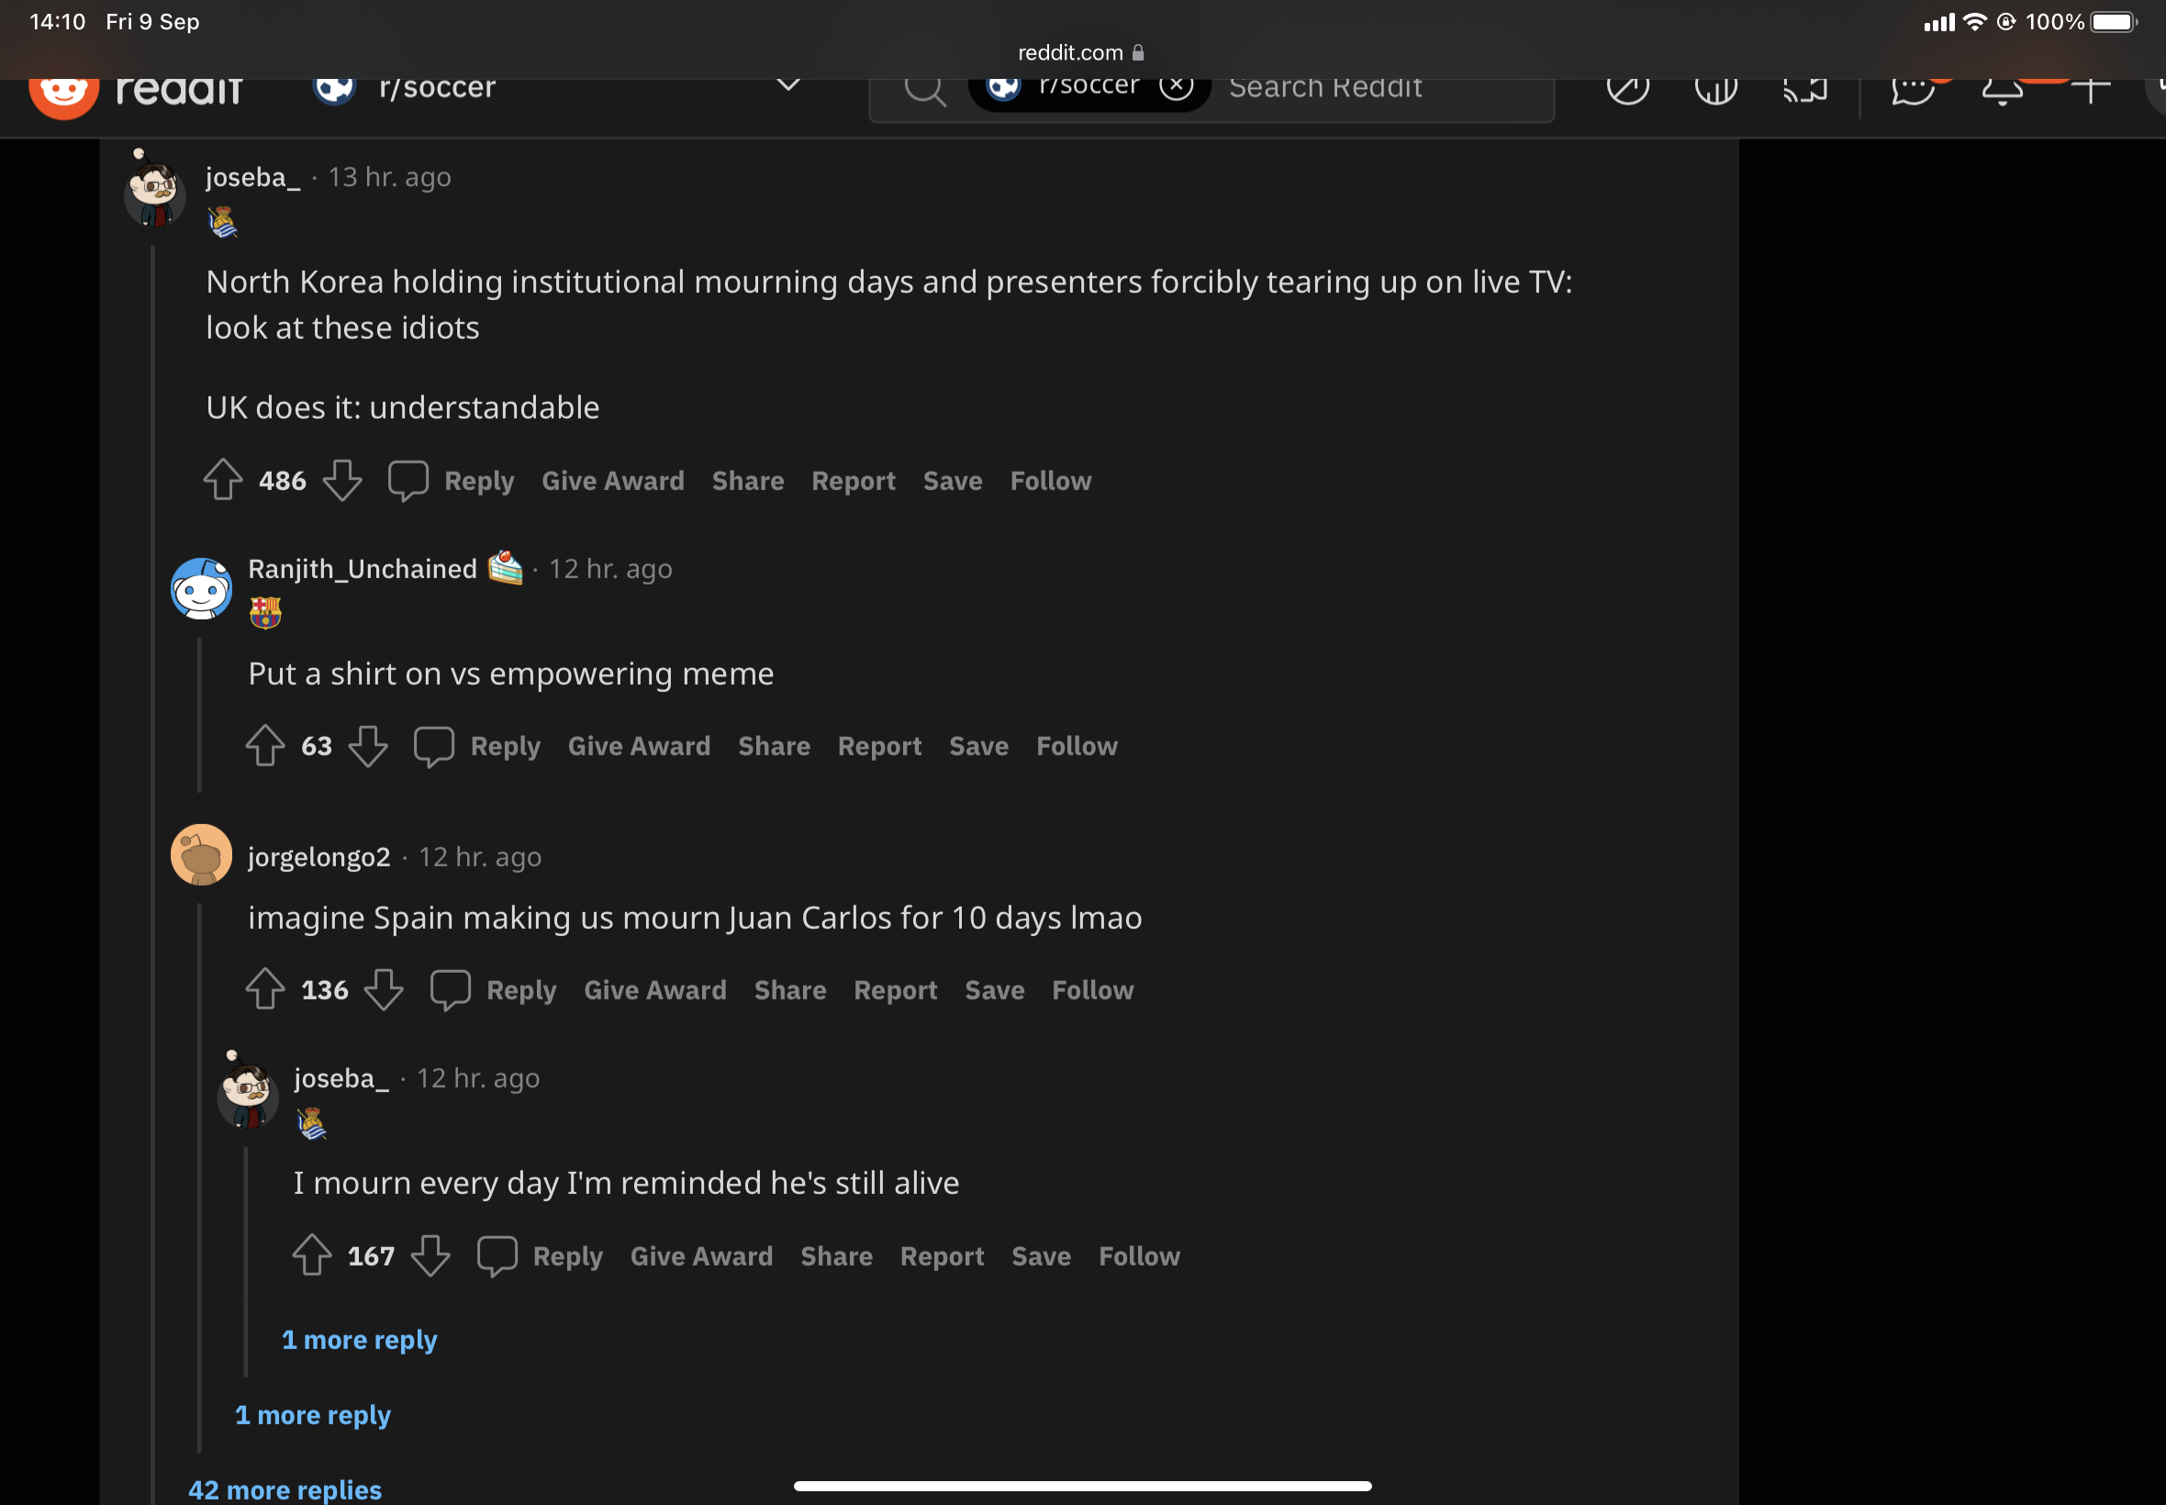Open Ranjith_Unchained's user profile

(363, 569)
